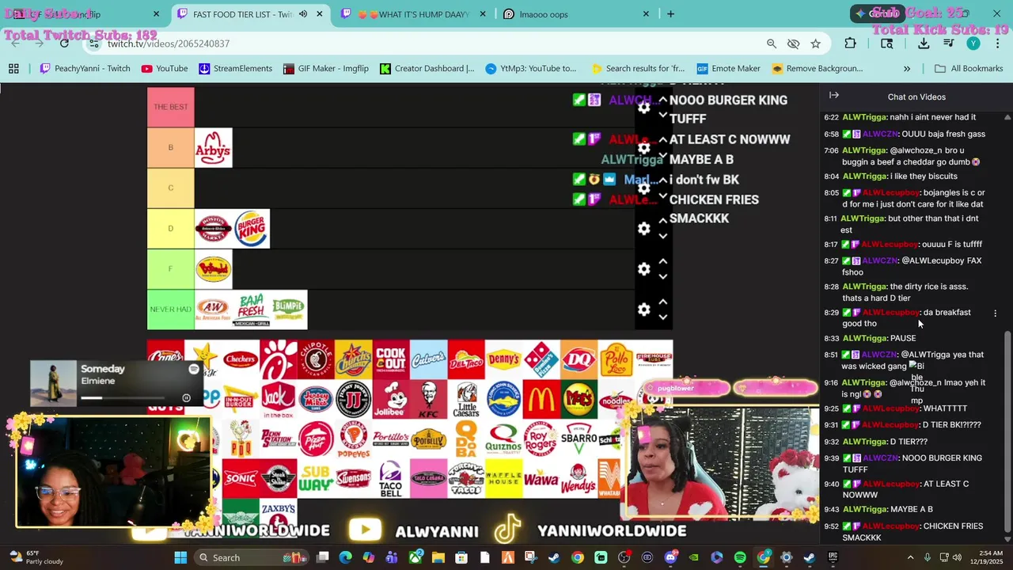Pick the Popeyes logo from the pool

(353, 439)
